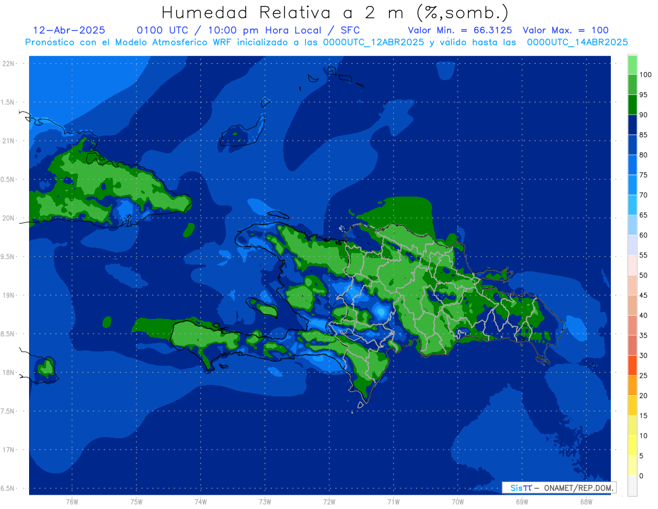Click the '72W' longitude label
Image resolution: width=658 pixels, height=509 pixels.
[329, 501]
